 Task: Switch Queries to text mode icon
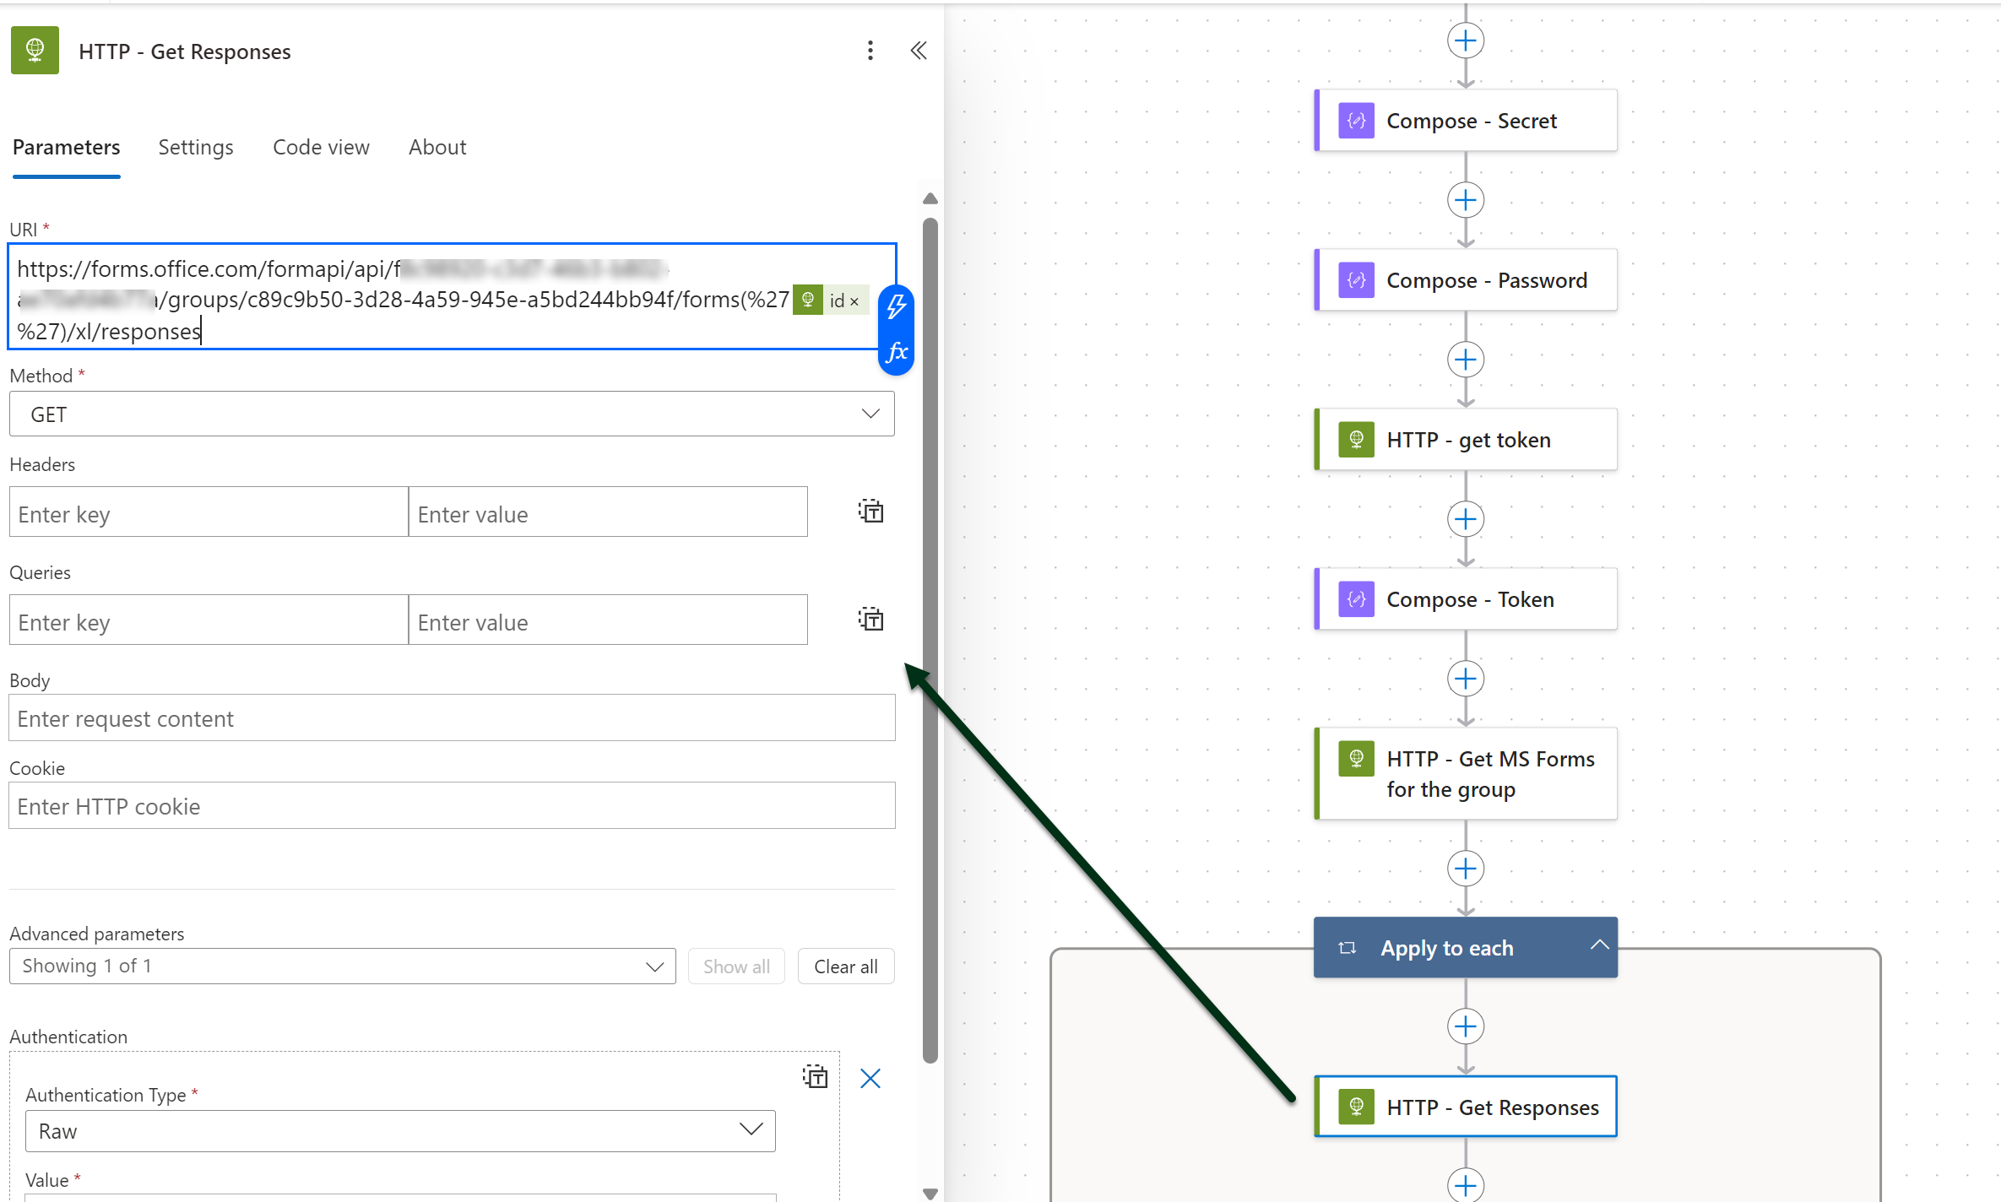coord(870,620)
